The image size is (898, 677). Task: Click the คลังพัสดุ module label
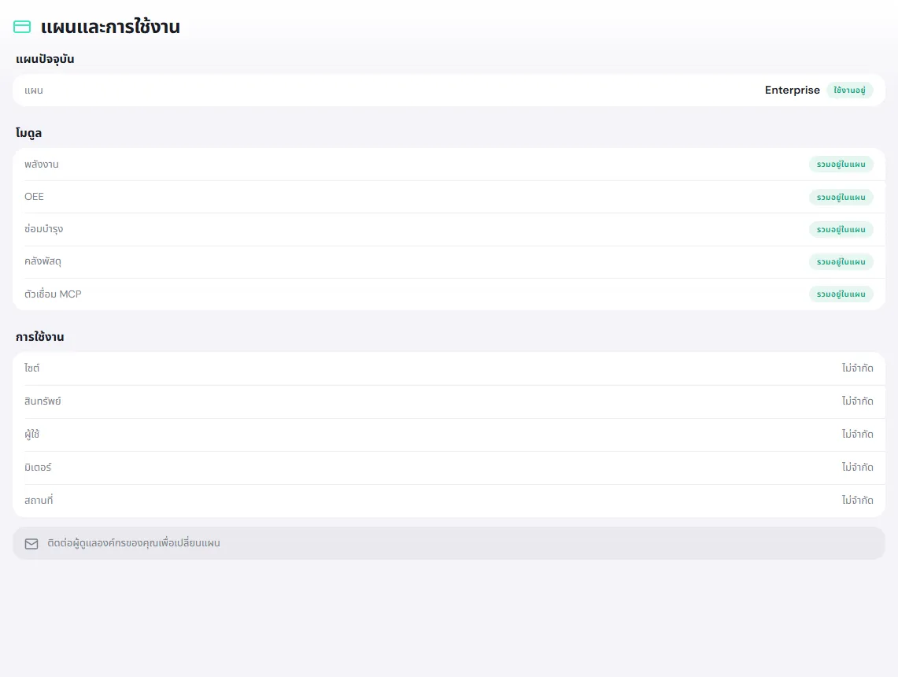point(42,261)
